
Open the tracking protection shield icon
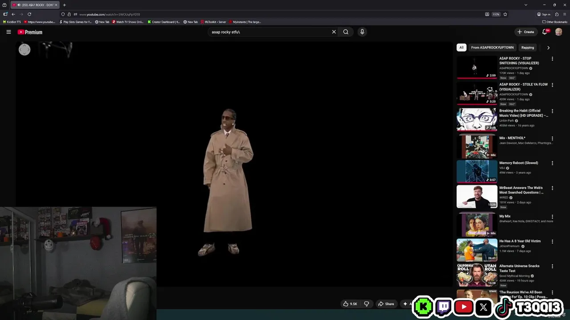pyautogui.click(x=63, y=14)
